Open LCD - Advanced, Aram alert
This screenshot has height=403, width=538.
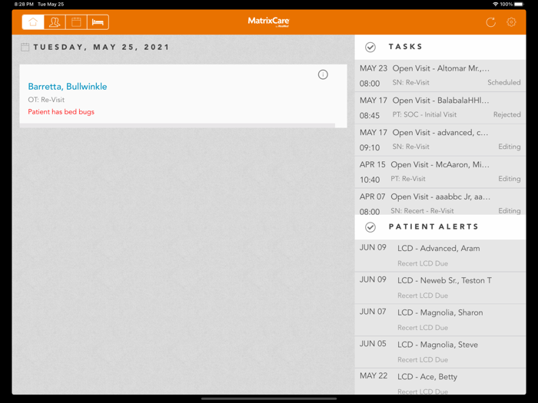440,256
